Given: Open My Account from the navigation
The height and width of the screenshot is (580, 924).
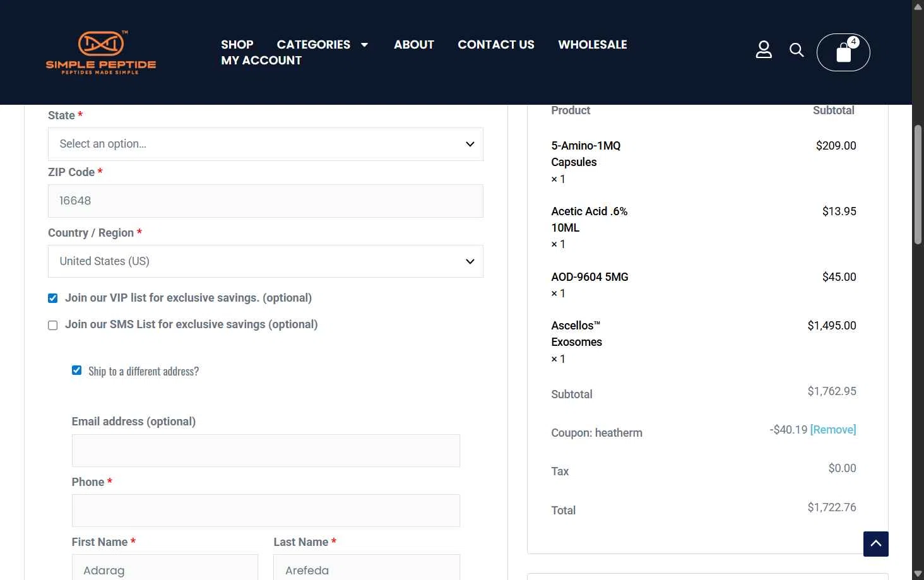Looking at the screenshot, I should [x=261, y=61].
